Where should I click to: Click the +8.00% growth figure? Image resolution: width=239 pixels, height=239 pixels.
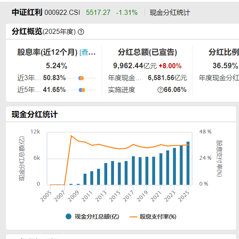tap(170, 66)
